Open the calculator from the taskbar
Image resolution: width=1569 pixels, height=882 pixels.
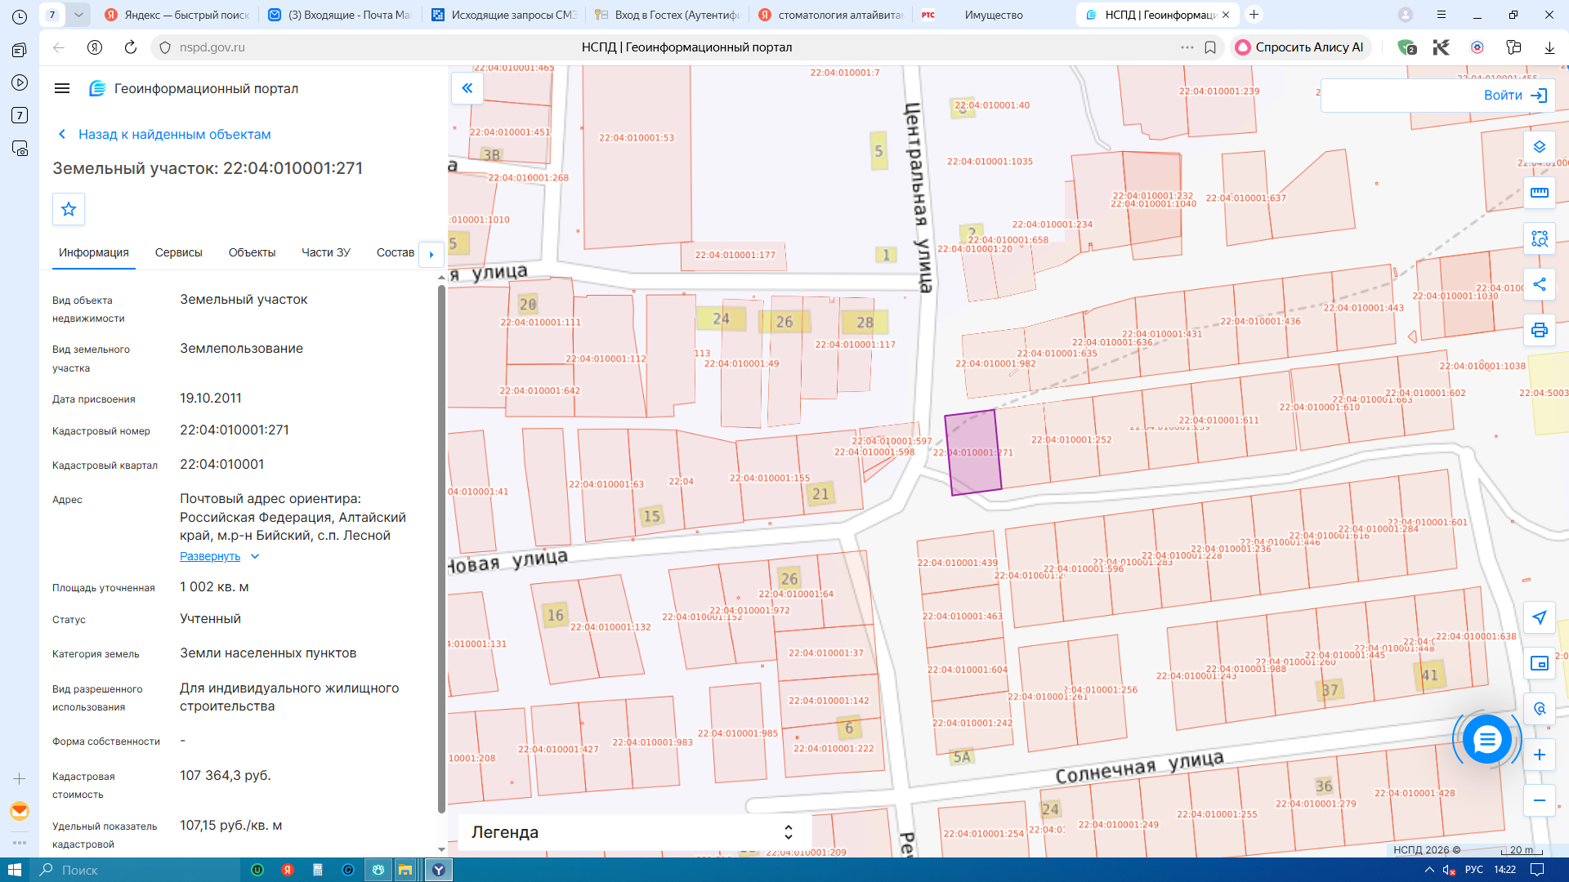click(318, 870)
